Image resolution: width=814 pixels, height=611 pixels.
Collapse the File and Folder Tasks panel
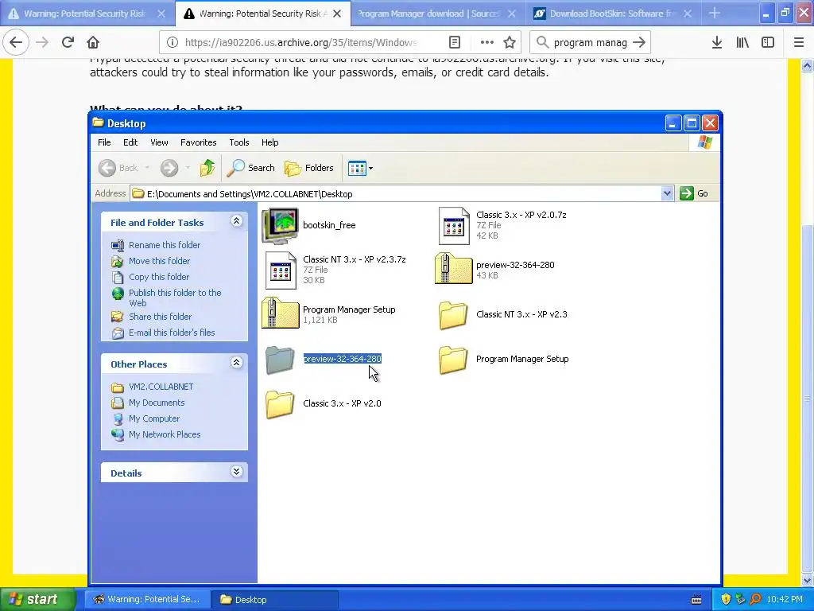point(236,221)
